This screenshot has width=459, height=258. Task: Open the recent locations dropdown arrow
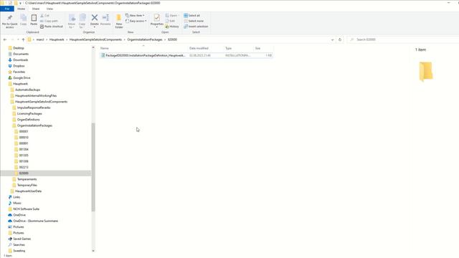(18, 39)
